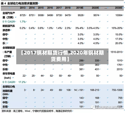The image size is (125, 113).
Task: Click the range 755-1006
Action: click(117, 90)
